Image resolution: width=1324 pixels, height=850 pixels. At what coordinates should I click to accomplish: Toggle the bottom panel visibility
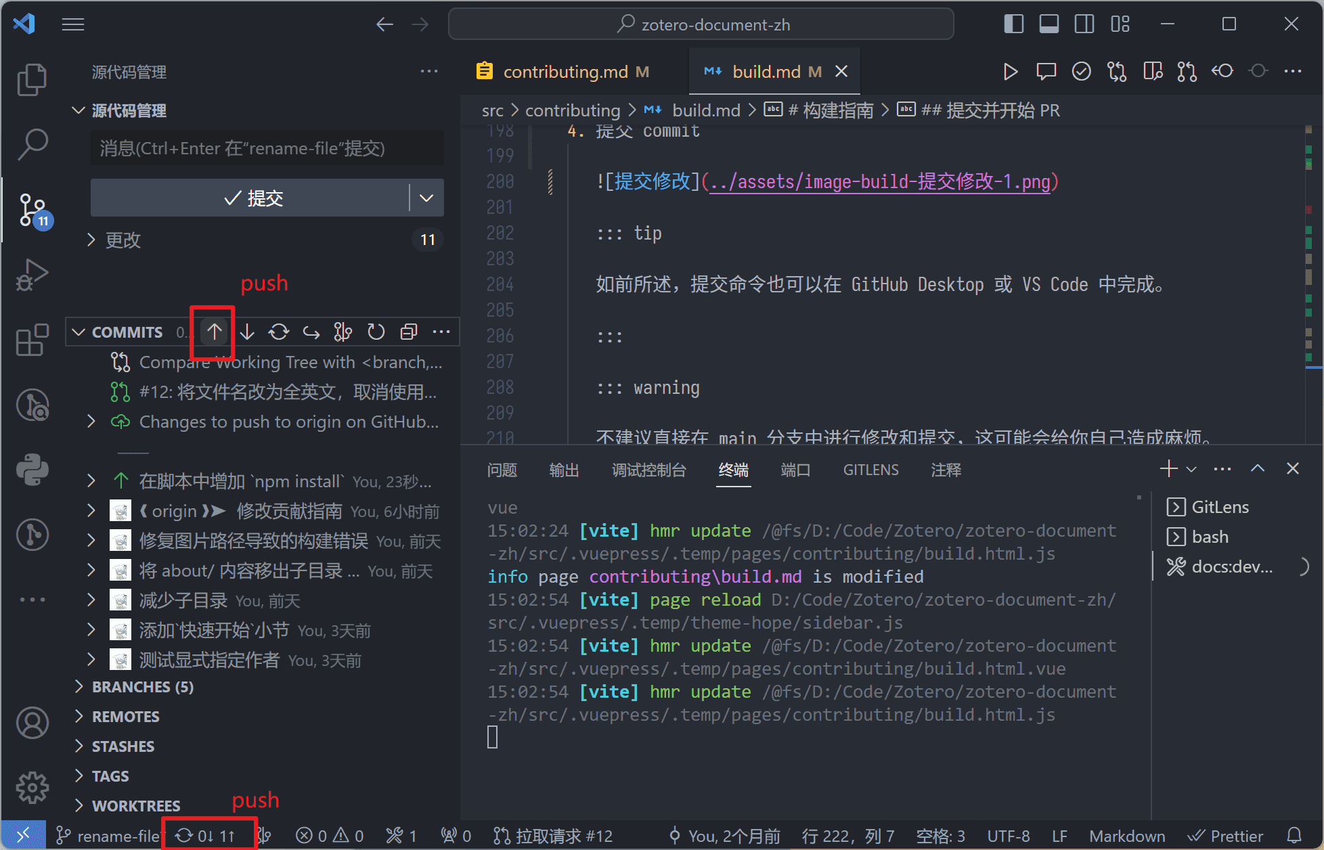click(x=1049, y=24)
